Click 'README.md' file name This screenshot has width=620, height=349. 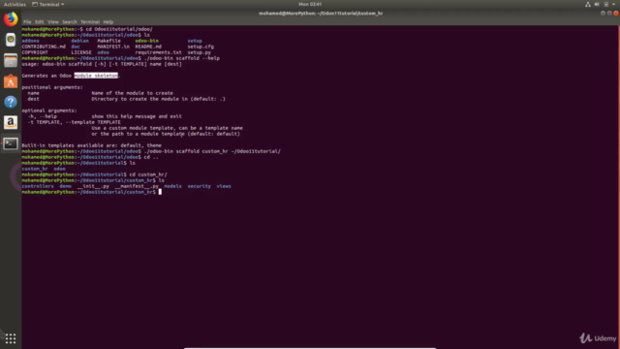[148, 47]
